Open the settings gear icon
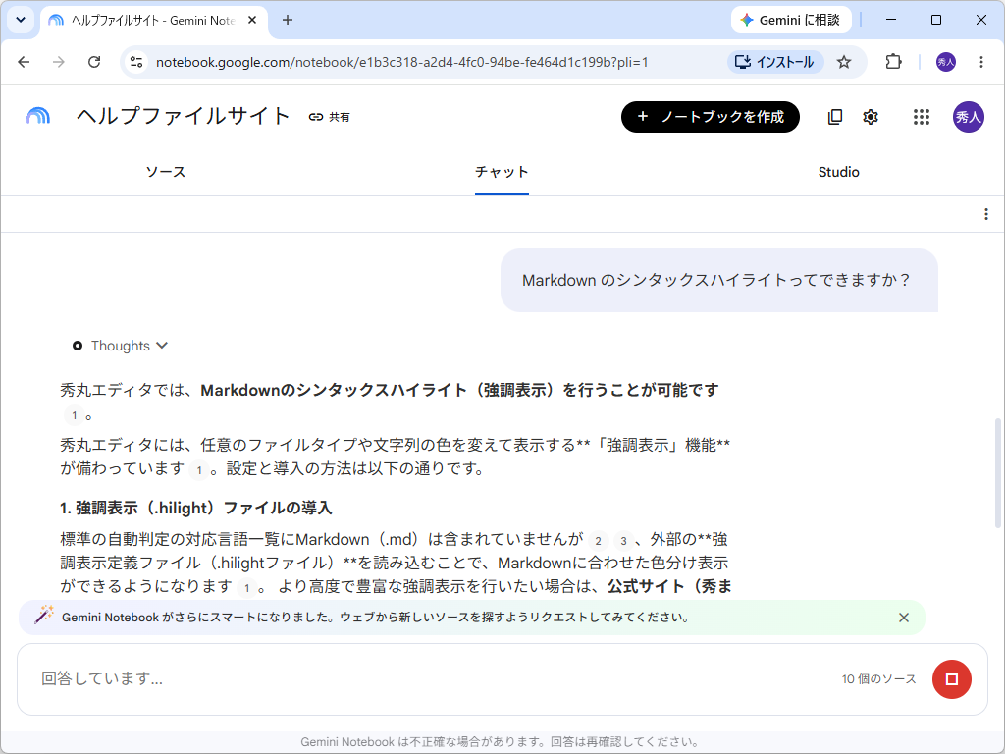 coord(870,117)
